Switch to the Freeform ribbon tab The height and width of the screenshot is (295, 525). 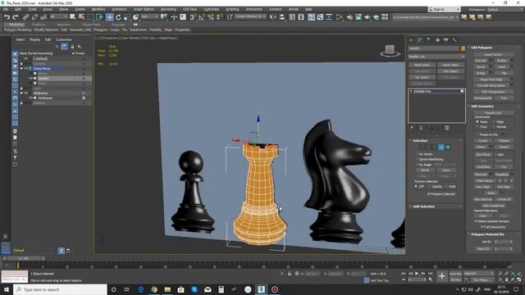39,25
